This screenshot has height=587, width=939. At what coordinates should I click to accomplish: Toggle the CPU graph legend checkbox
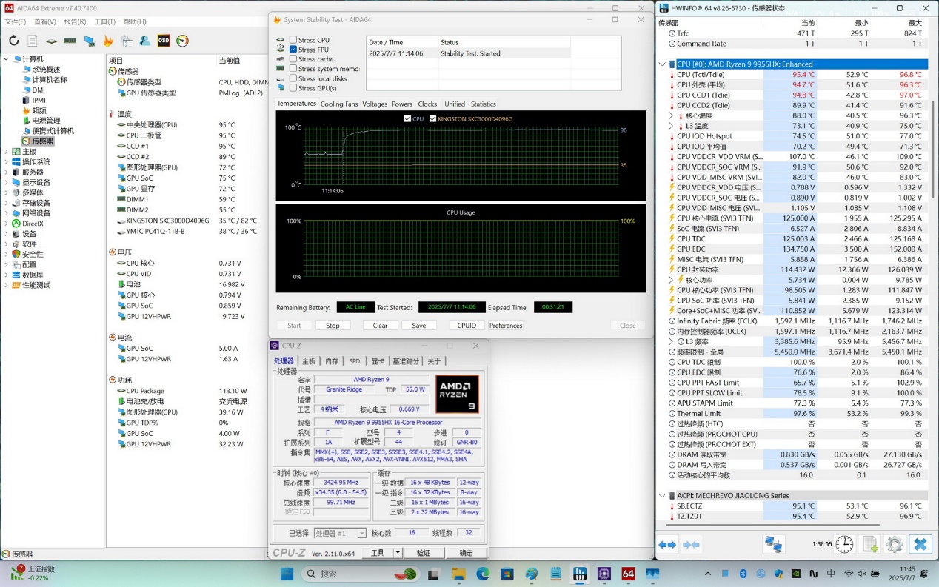[407, 118]
